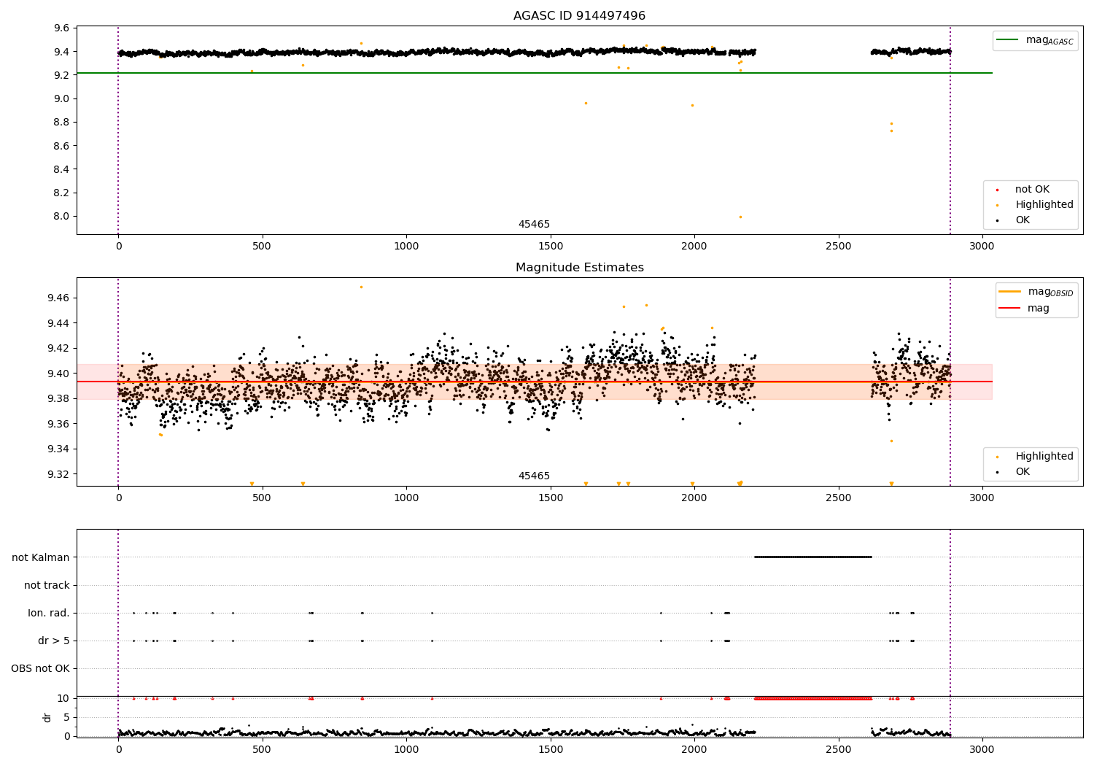Click the black "not Kalman" flagged interval bar

click(813, 557)
